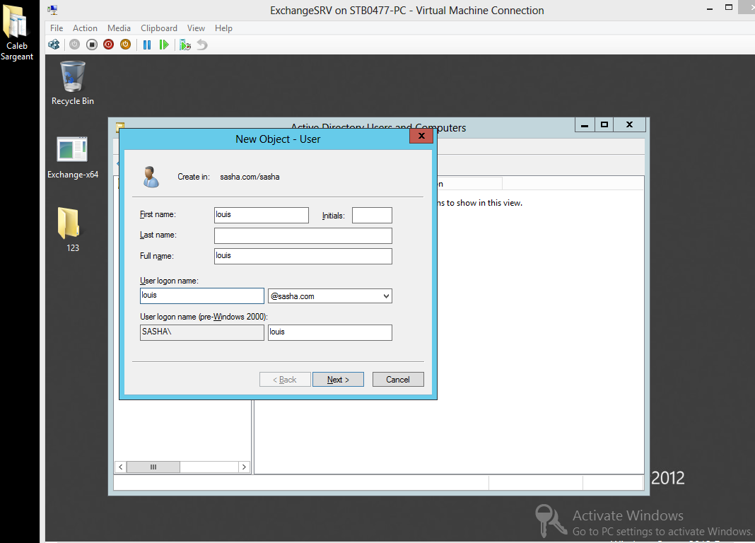Click the horizontal scrollbar thumb in tree pane
The image size is (755, 543).
(153, 467)
